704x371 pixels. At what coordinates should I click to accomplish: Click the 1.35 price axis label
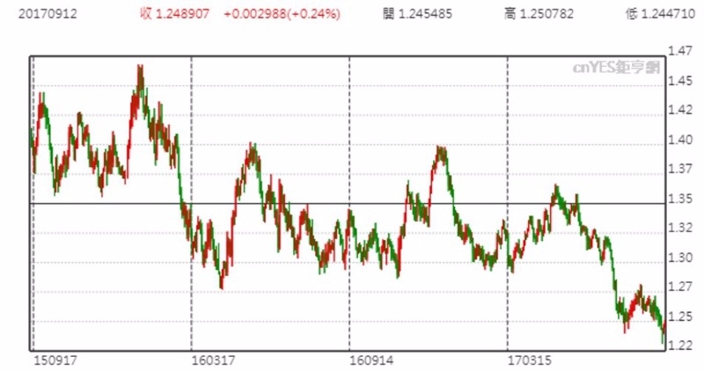pos(680,199)
